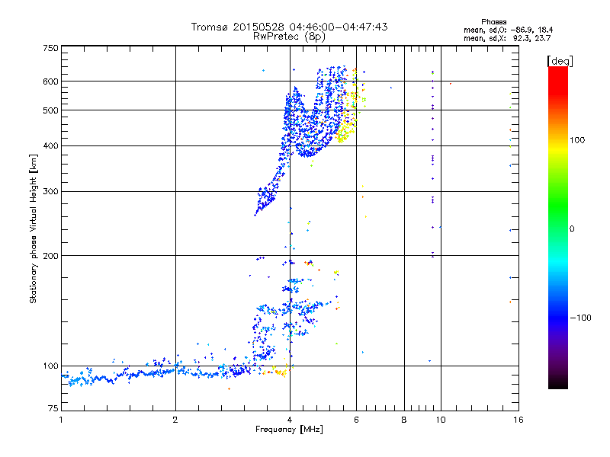Click the y-axis tick label "400"

click(x=50, y=146)
